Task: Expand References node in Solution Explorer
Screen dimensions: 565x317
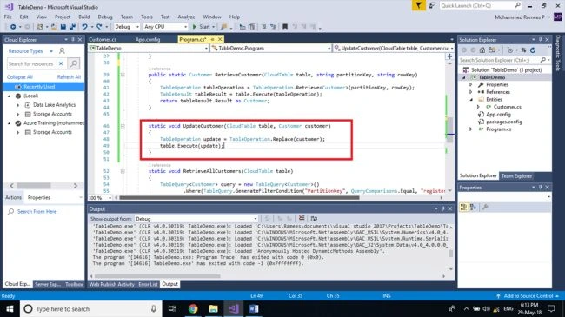Action: click(470, 92)
